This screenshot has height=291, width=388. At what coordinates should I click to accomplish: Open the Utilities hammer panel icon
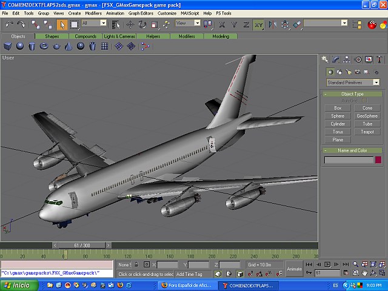click(380, 59)
